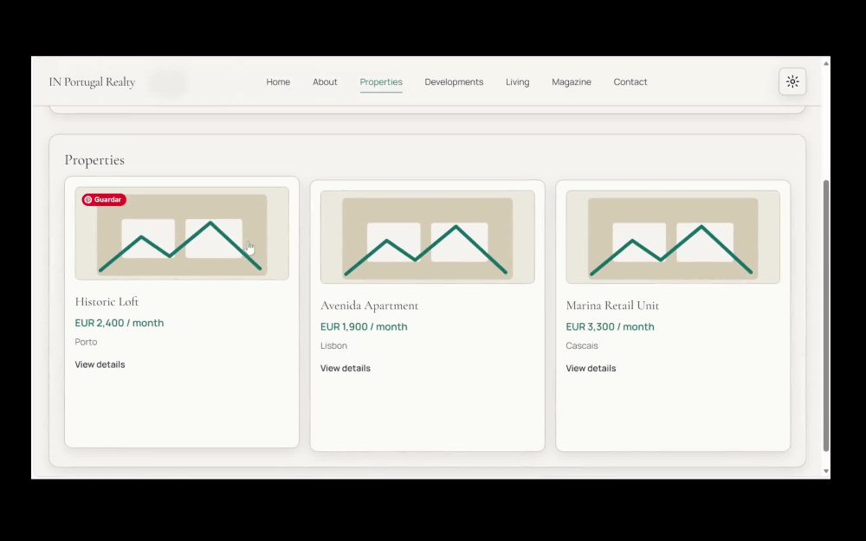Screen dimensions: 866x541
Task: Open Developments in the navigation
Action: pos(454,81)
